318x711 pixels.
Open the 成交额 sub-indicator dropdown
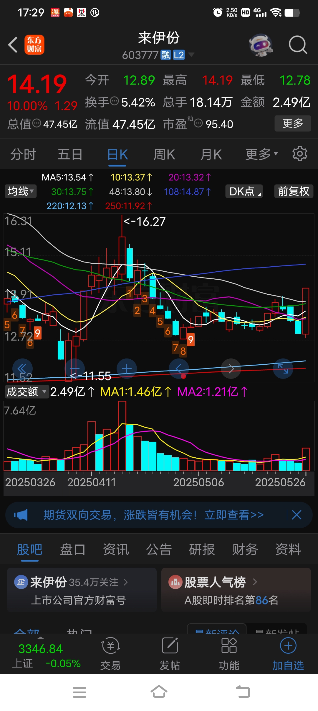(x=26, y=392)
